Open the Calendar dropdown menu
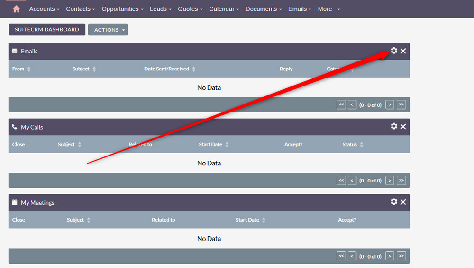Image resolution: width=474 pixels, height=268 pixels. point(224,9)
